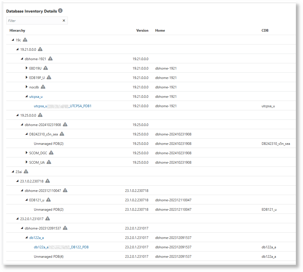Clear the filter with the X icon
The height and width of the screenshot is (272, 303).
pyautogui.click(x=64, y=21)
